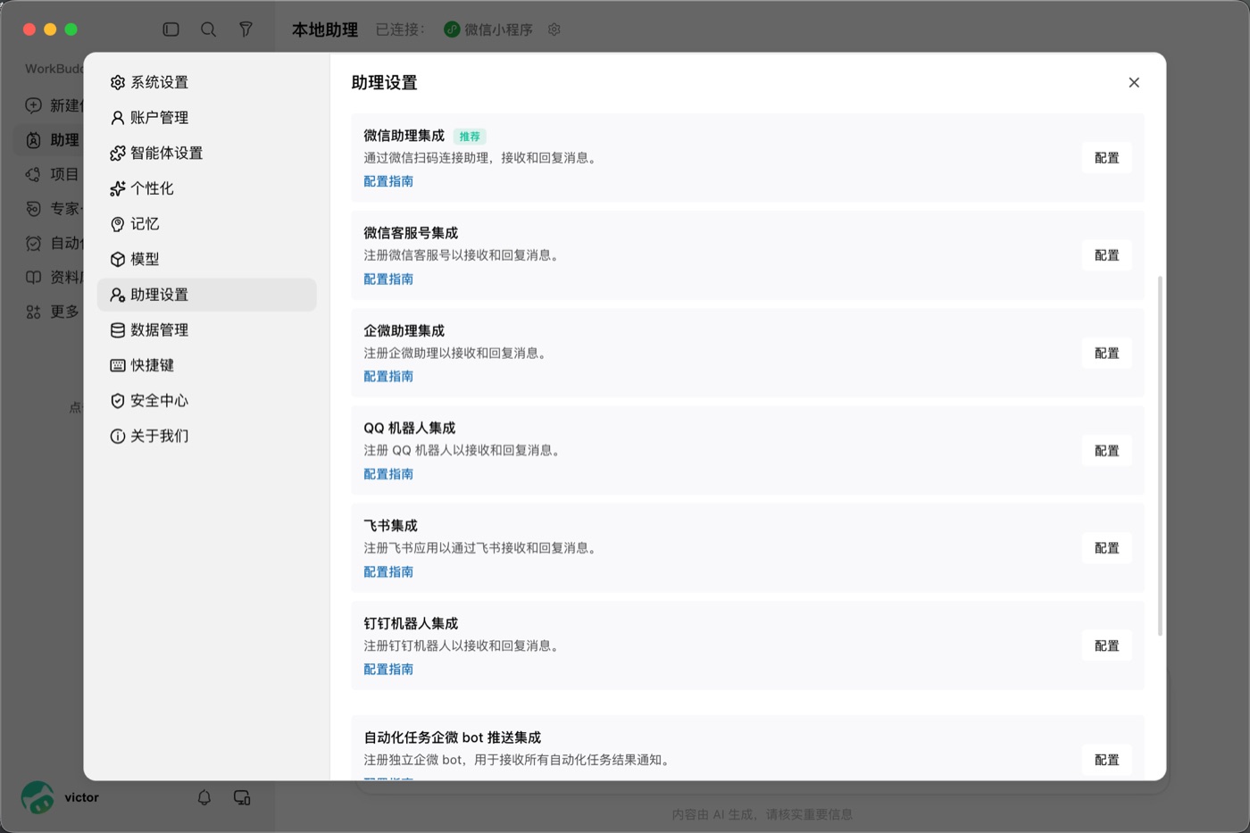
Task: Close the 助理设置 dialog
Action: (1134, 82)
